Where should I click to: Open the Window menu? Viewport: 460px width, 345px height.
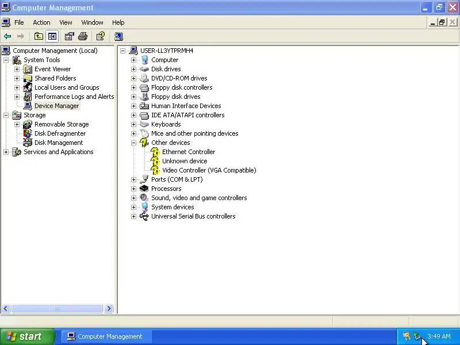(92, 22)
